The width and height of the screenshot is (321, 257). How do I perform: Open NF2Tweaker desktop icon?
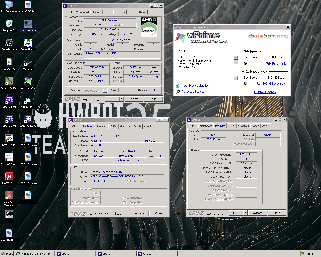[9, 159]
